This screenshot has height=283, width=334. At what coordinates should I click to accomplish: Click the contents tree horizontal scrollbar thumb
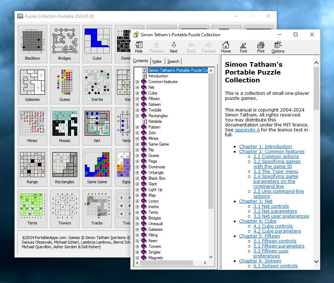point(167,263)
